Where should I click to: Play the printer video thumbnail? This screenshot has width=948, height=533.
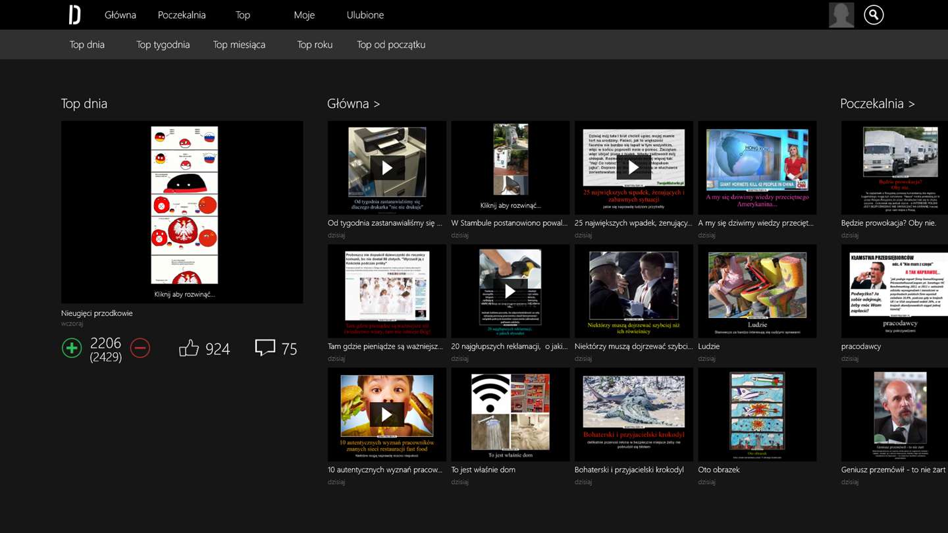(x=386, y=168)
